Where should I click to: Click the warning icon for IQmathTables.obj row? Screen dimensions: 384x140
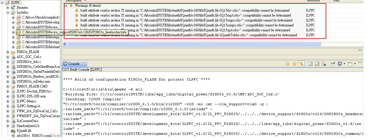77,35
